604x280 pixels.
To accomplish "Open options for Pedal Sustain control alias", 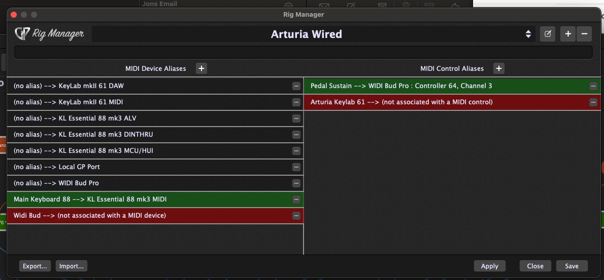I will click(593, 86).
